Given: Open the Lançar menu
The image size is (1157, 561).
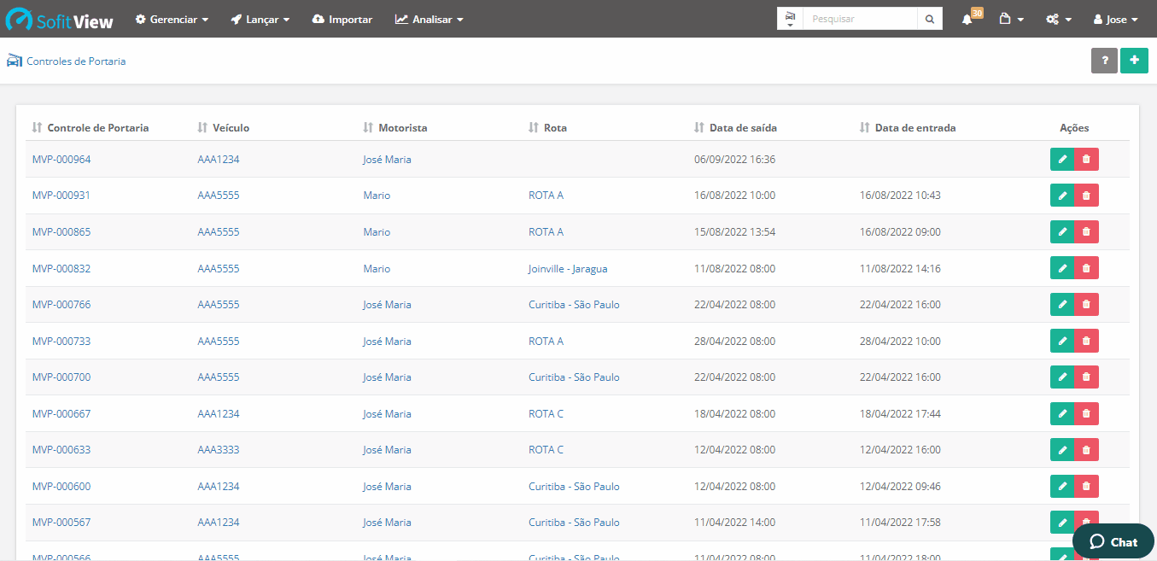Looking at the screenshot, I should tap(260, 19).
